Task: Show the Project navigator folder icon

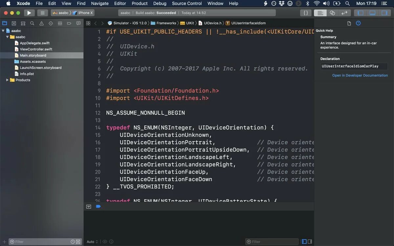Action: (5, 23)
